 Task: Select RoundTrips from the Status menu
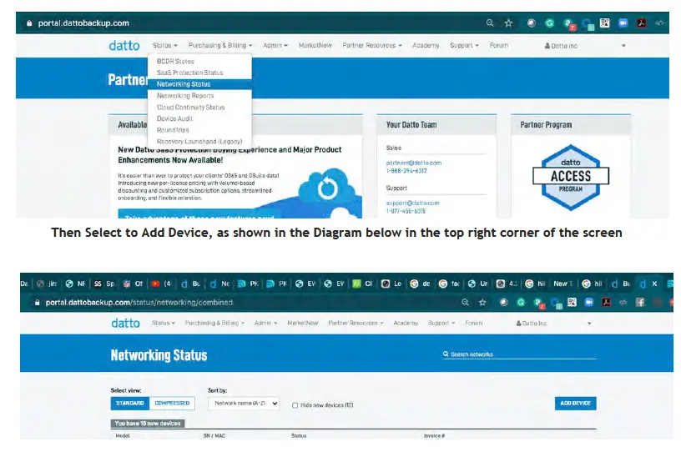tap(199, 130)
